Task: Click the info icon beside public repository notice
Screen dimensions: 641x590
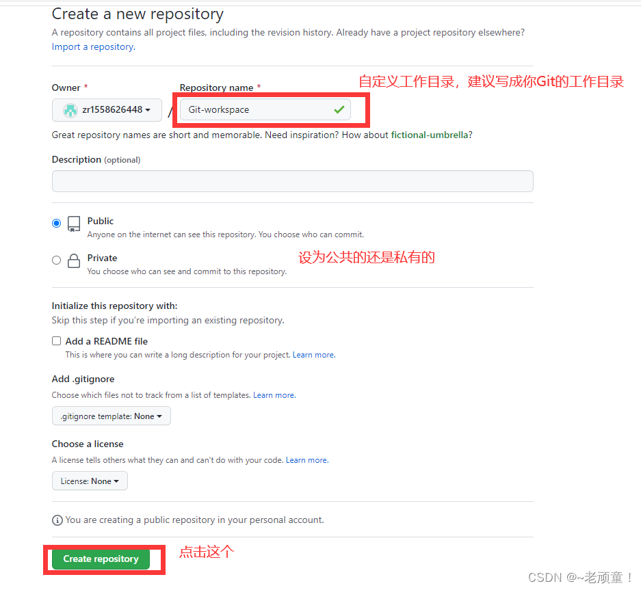Action: point(57,520)
